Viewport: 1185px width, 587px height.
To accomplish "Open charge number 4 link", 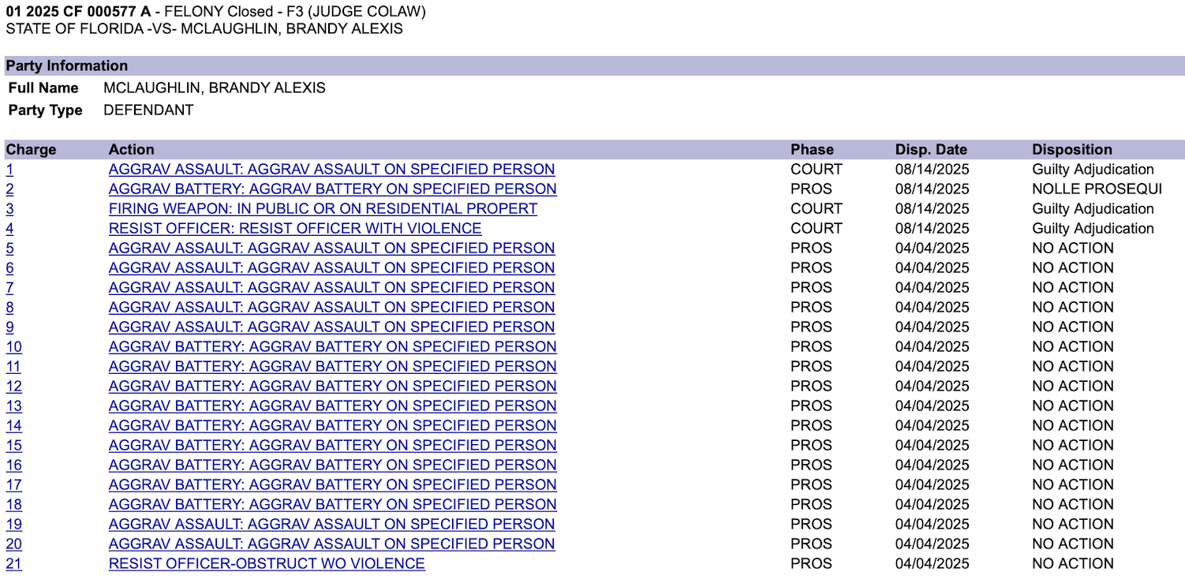I will pyautogui.click(x=9, y=229).
